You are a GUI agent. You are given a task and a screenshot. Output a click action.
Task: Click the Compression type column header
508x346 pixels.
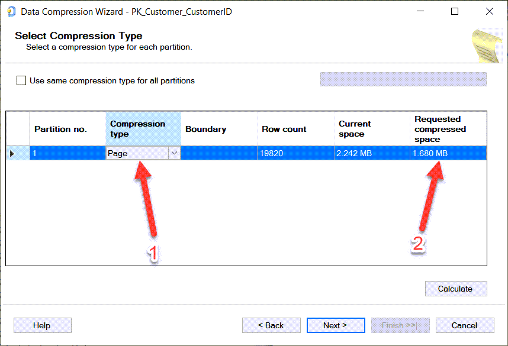pyautogui.click(x=143, y=129)
